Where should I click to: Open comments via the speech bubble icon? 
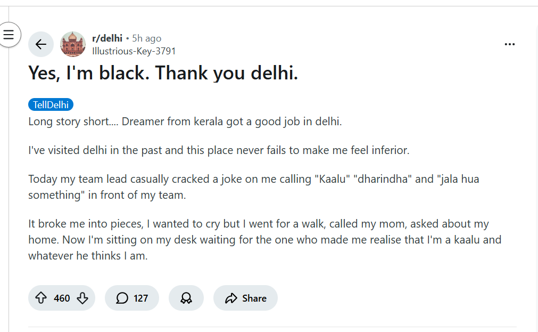122,298
